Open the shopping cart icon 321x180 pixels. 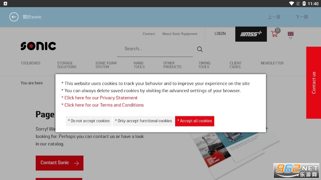pyautogui.click(x=275, y=33)
